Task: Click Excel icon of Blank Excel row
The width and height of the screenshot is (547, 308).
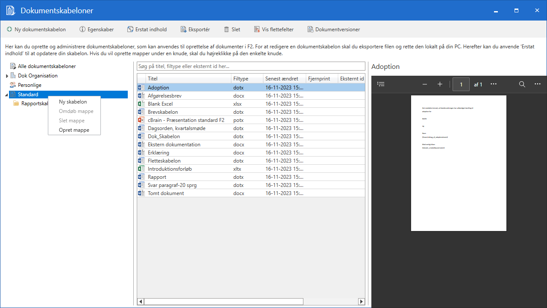Action: [141, 104]
